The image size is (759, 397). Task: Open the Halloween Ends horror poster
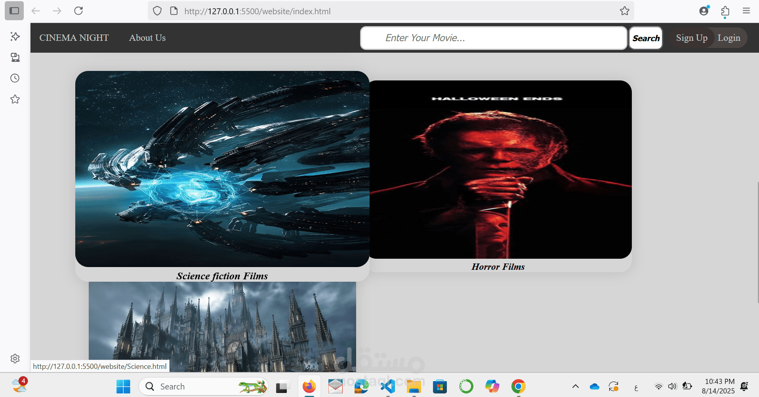(x=500, y=170)
